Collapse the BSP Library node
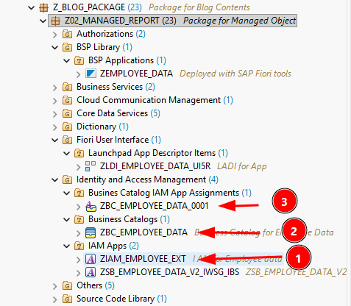This screenshot has width=351, height=306. pos(55,47)
